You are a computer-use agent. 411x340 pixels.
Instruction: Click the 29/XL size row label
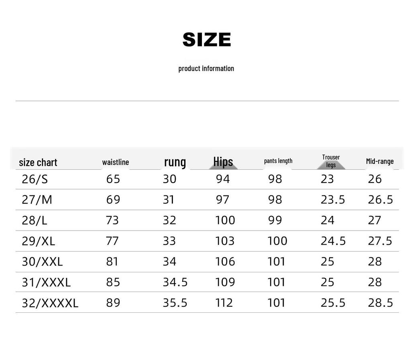point(39,241)
